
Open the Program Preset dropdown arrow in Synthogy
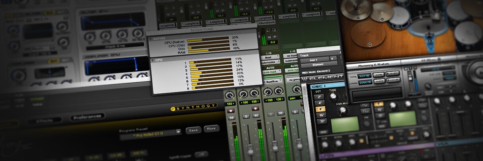pos(178,131)
